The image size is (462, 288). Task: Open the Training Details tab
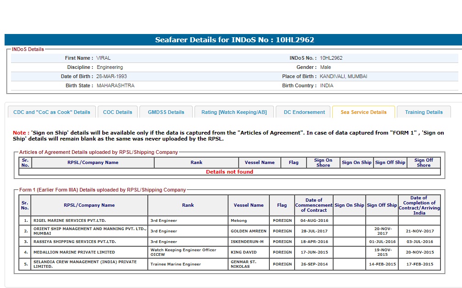click(423, 112)
